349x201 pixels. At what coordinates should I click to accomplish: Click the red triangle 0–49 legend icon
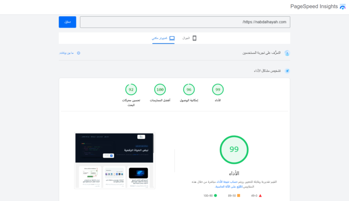[x=260, y=196]
